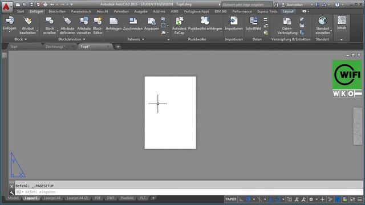
Task: Expand the Block panel dropdown
Action: click(26, 39)
